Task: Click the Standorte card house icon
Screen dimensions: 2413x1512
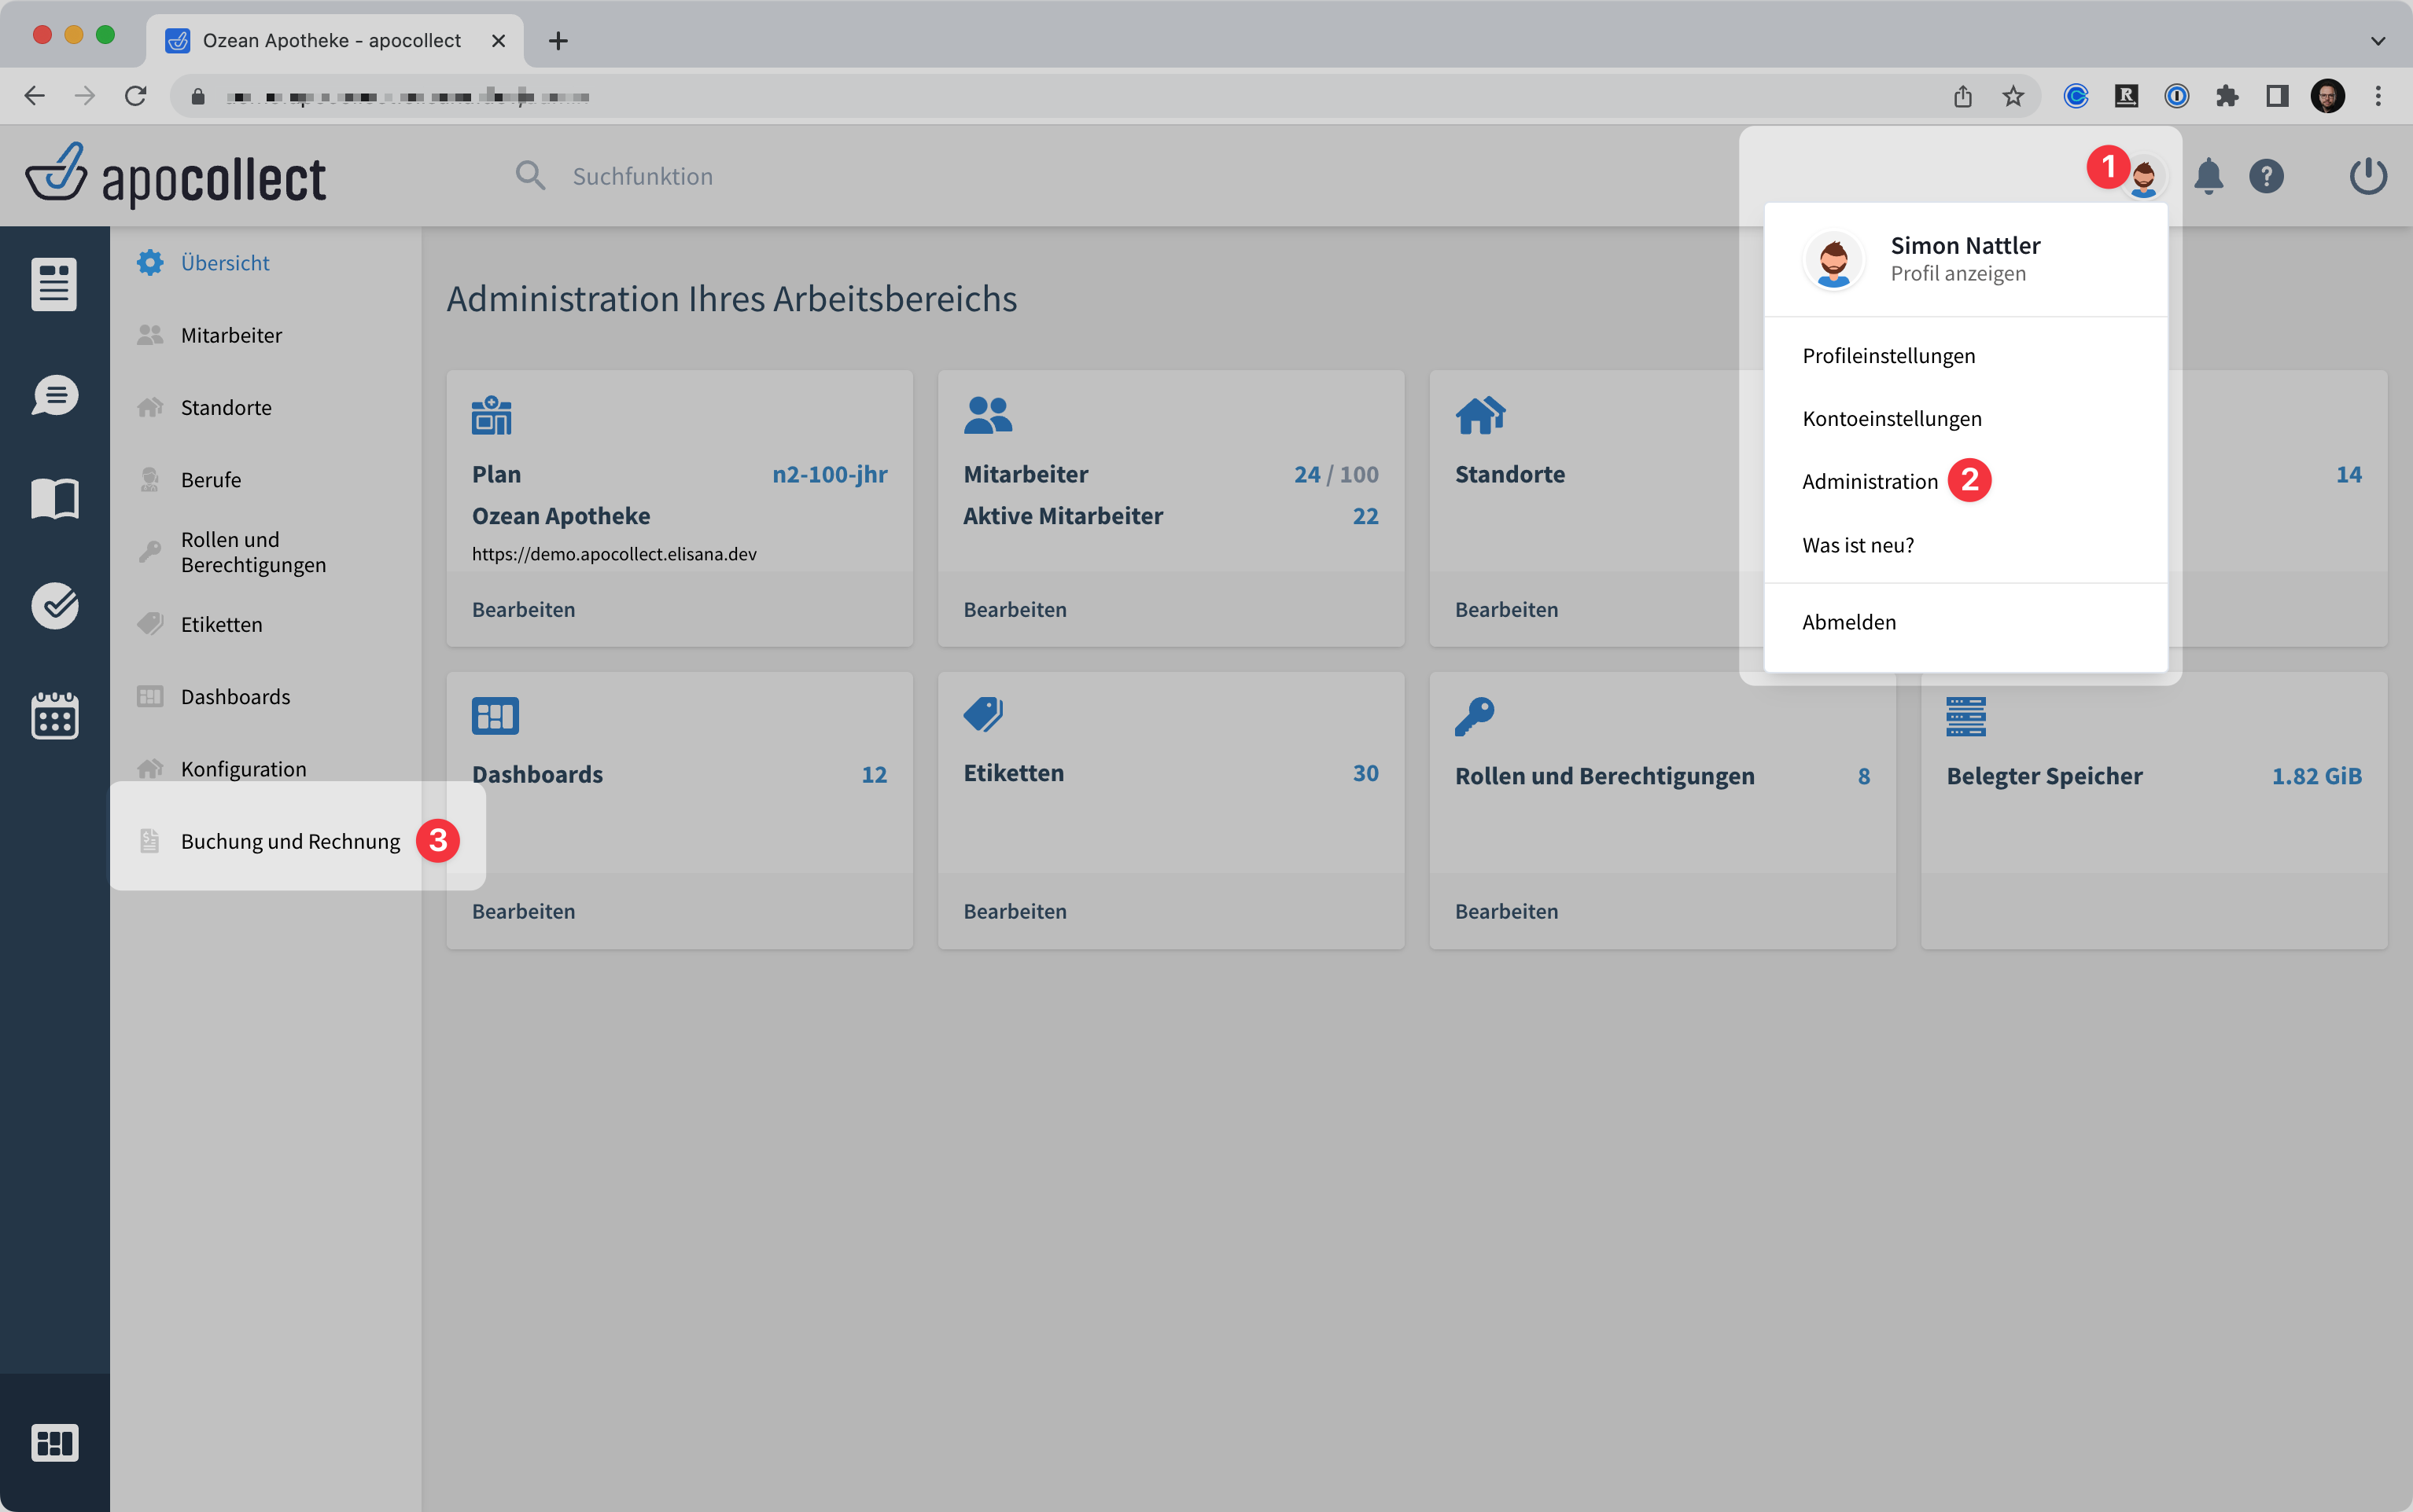Action: [1480, 415]
